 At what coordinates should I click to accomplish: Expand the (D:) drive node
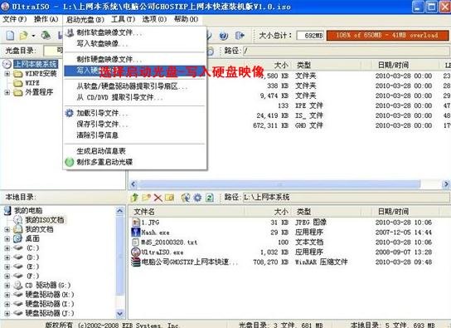point(7,257)
